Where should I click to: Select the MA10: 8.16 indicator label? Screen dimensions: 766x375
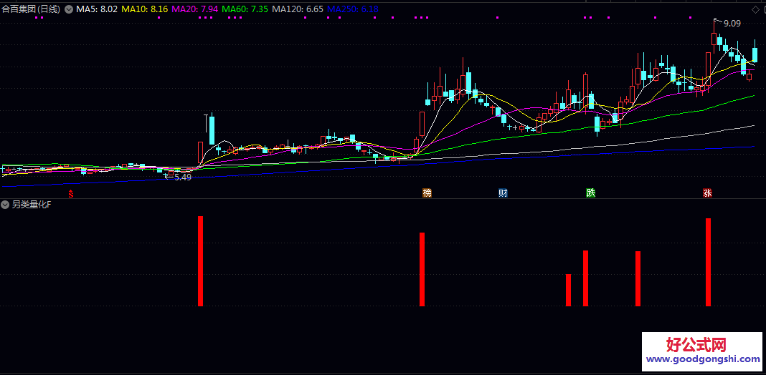(145, 9)
